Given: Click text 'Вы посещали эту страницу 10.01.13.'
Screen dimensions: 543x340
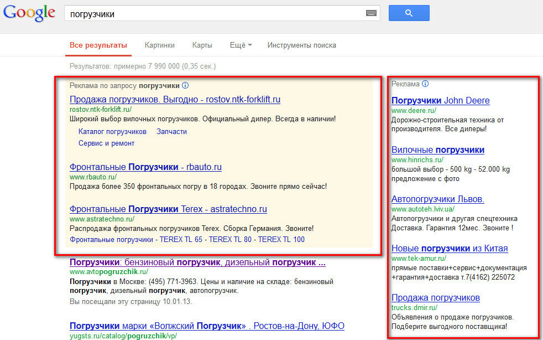Looking at the screenshot, I should [x=131, y=301].
